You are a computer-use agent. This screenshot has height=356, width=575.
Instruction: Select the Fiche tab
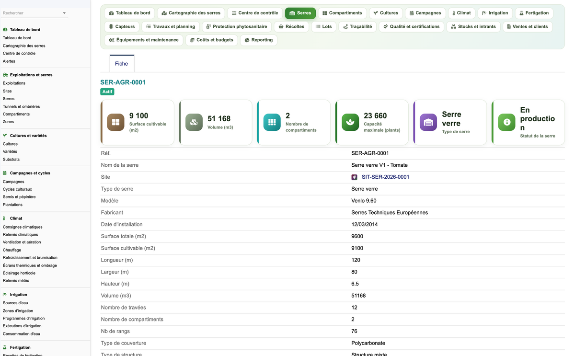(x=122, y=63)
